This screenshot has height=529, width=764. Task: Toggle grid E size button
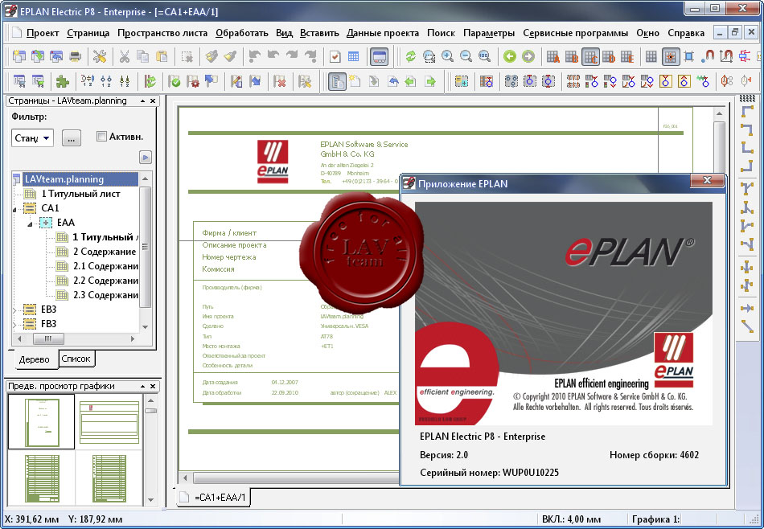click(x=627, y=56)
